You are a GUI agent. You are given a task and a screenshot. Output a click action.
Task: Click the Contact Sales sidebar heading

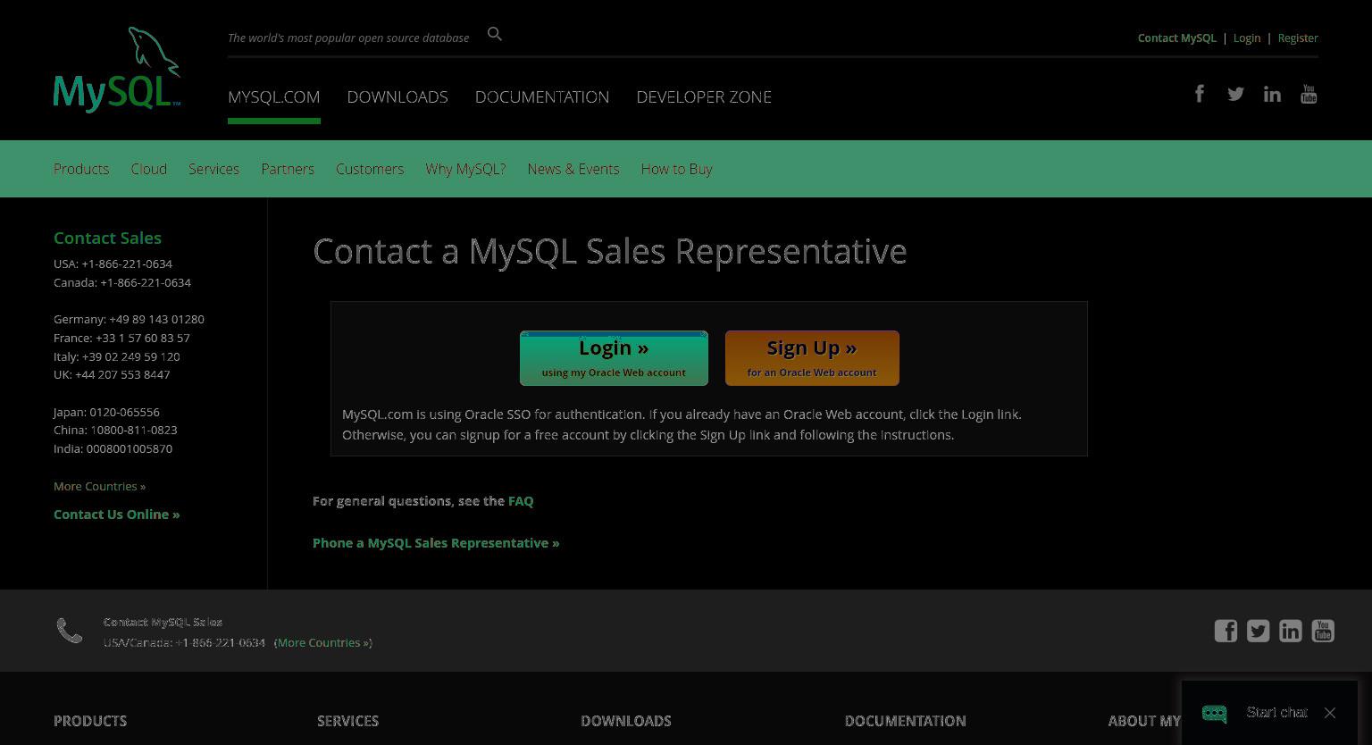coord(107,238)
